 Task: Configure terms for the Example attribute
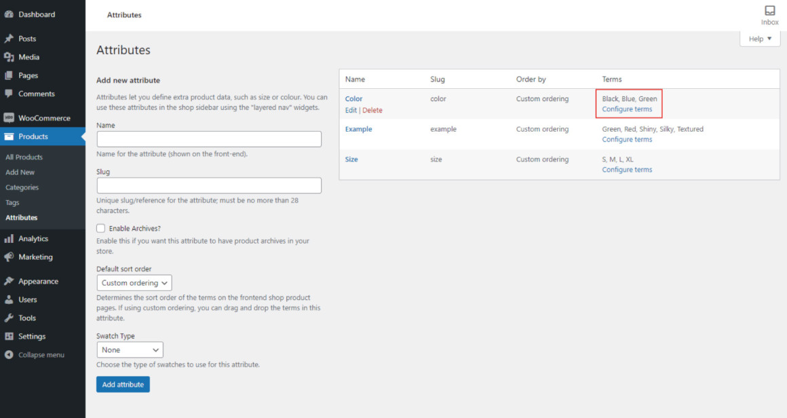[627, 140]
